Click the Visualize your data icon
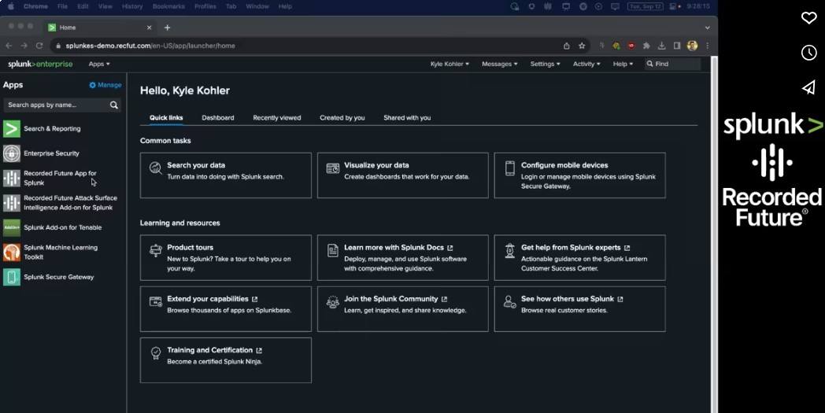 pyautogui.click(x=332, y=168)
